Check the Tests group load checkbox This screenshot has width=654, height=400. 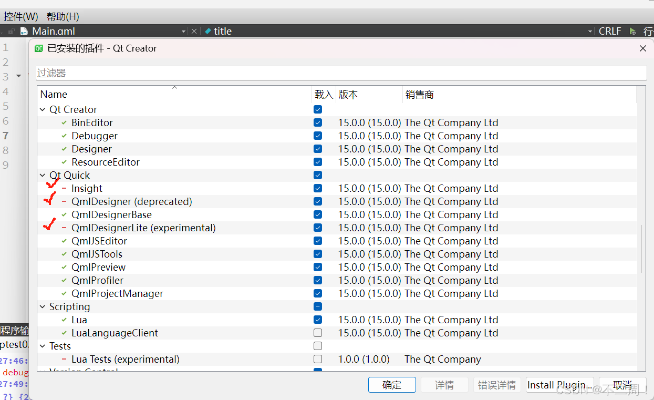pyautogui.click(x=317, y=346)
